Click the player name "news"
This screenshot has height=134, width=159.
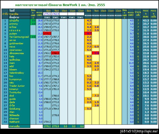pyautogui.click(x=12, y=47)
